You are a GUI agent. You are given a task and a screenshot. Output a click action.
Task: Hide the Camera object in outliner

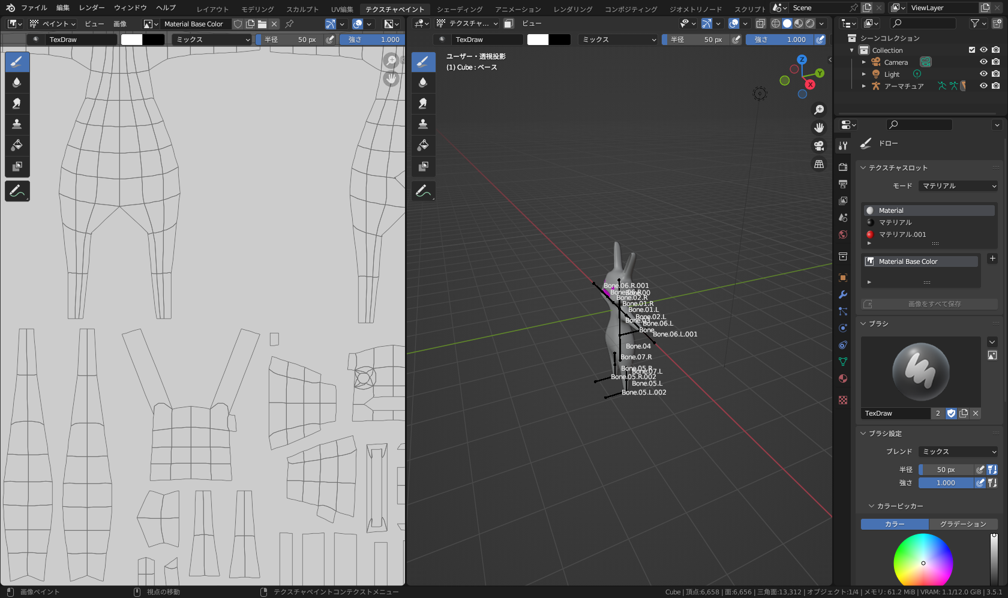point(983,62)
